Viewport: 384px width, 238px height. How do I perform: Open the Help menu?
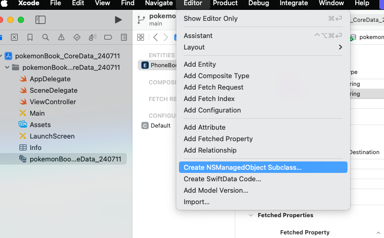coord(362,3)
